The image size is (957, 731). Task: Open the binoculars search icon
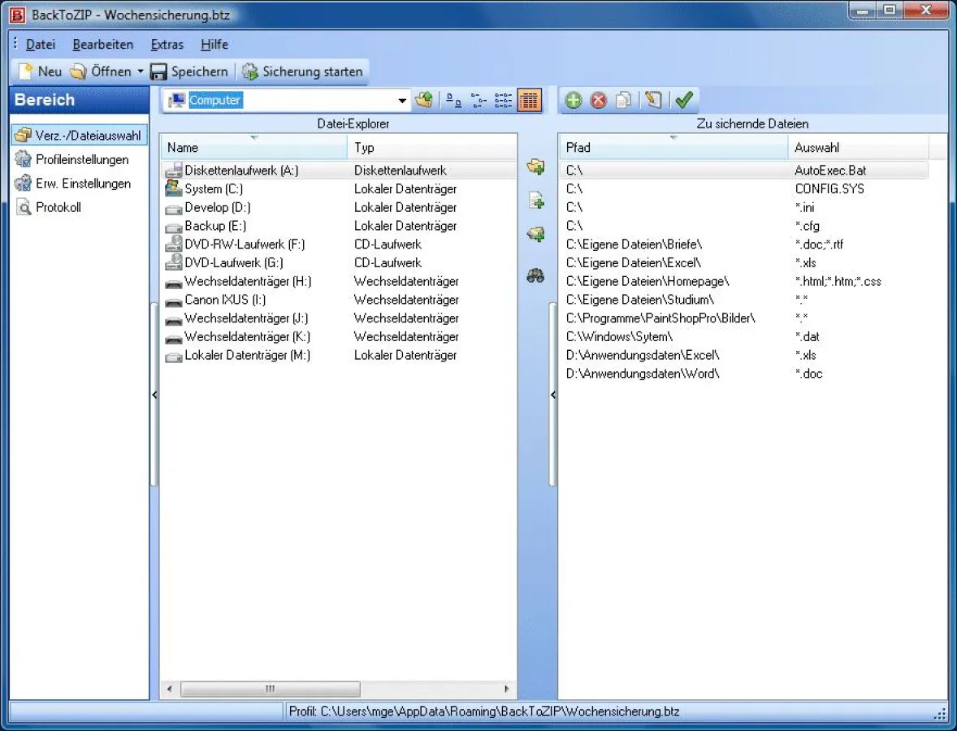point(535,275)
